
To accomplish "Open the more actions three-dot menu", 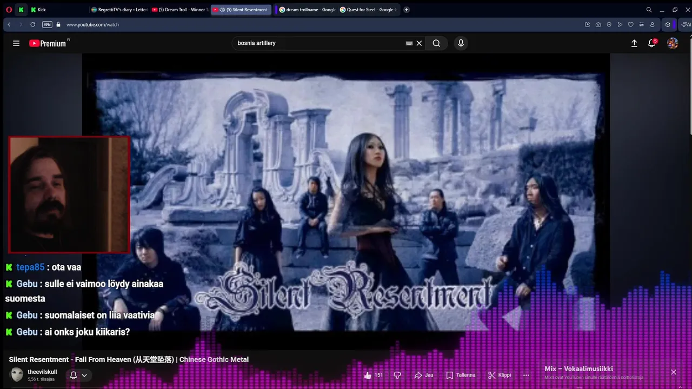I will (526, 375).
